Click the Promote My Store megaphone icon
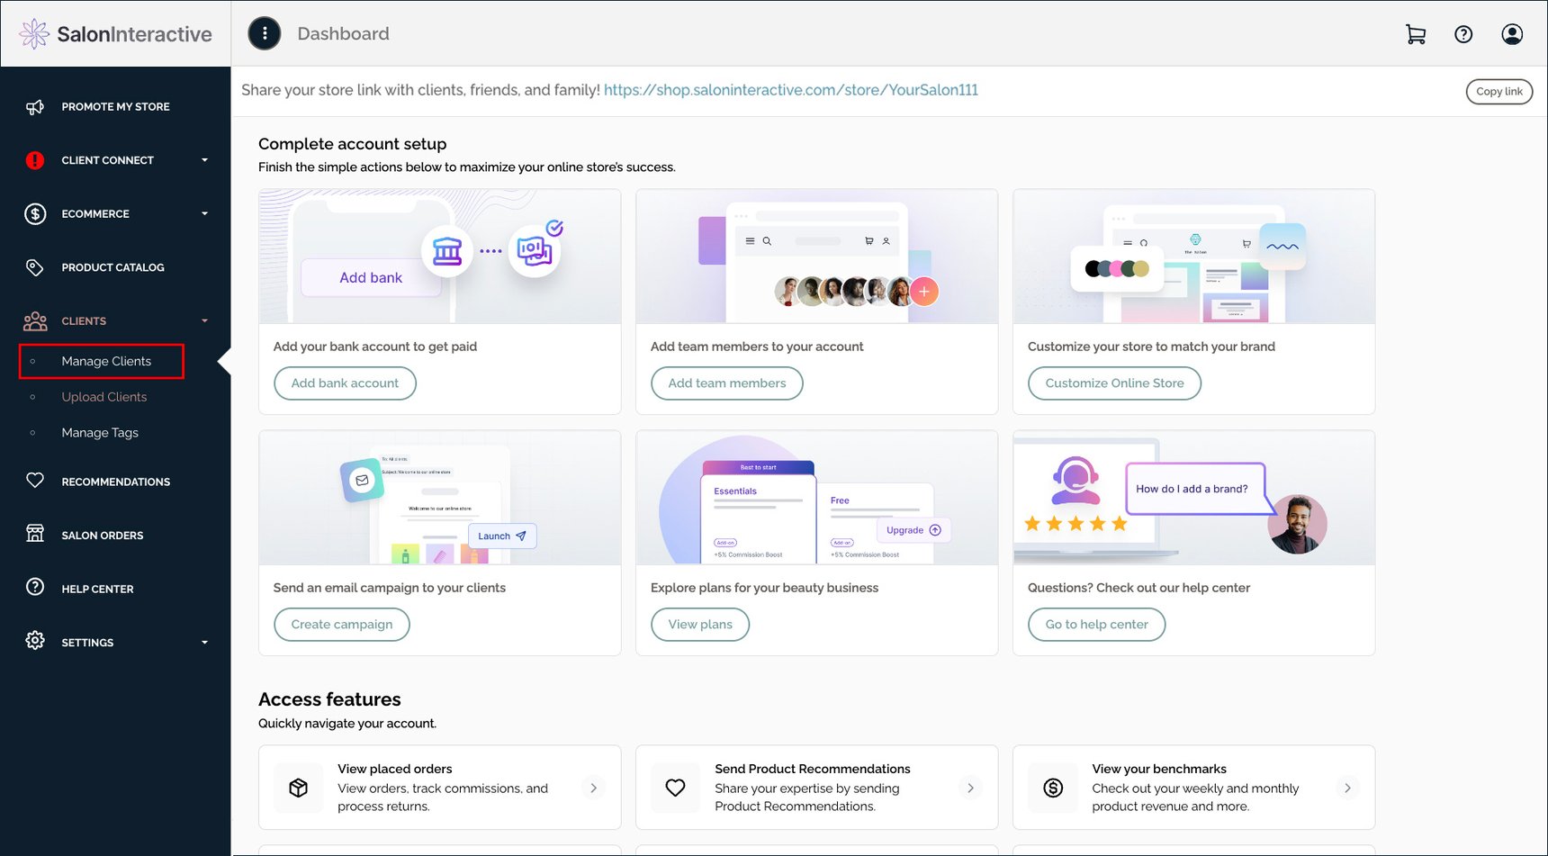The image size is (1548, 856). pos(35,107)
